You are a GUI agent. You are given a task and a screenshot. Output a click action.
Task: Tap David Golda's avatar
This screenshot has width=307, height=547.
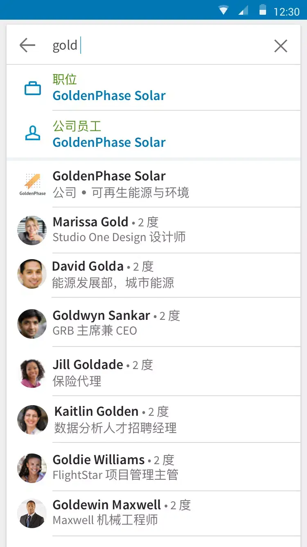pyautogui.click(x=32, y=274)
